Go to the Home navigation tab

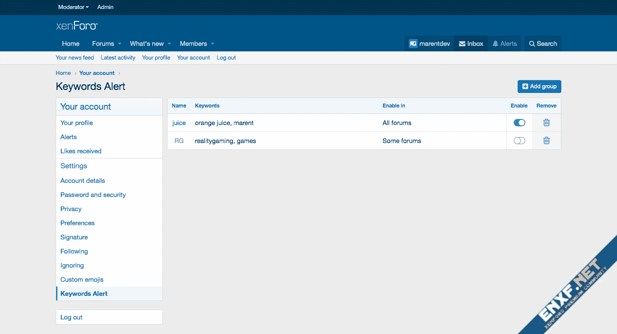click(x=71, y=44)
